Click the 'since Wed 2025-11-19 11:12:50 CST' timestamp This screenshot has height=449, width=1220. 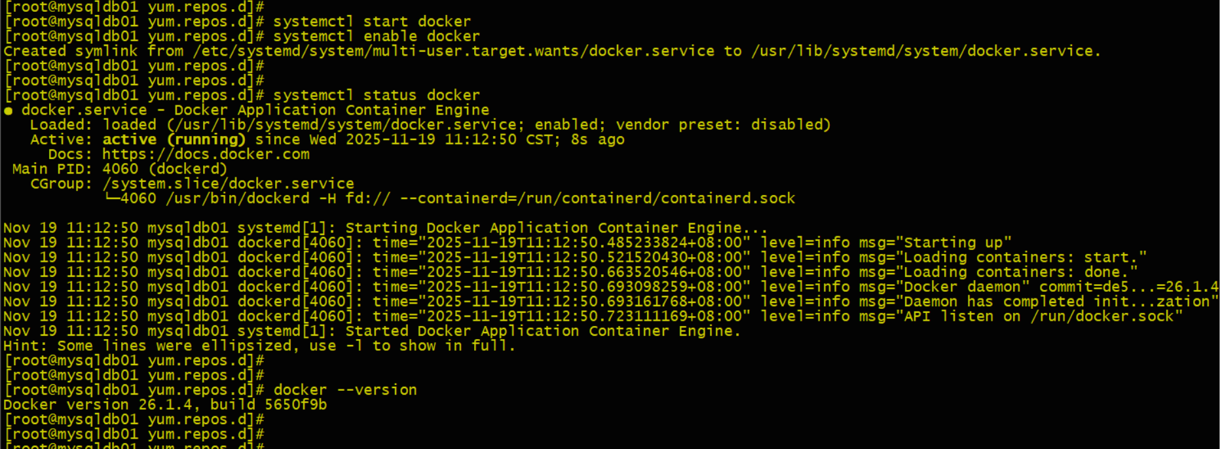(405, 139)
